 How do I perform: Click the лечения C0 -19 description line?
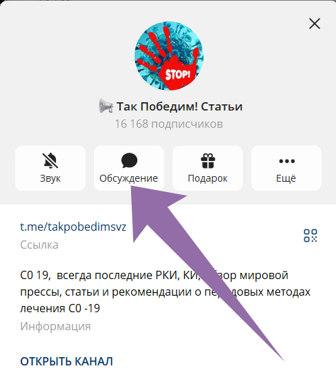tap(60, 308)
